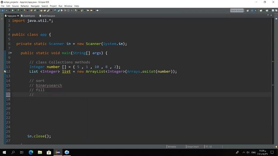This screenshot has height=156, width=278.
Task: Open the File menu
Action: (3, 6)
